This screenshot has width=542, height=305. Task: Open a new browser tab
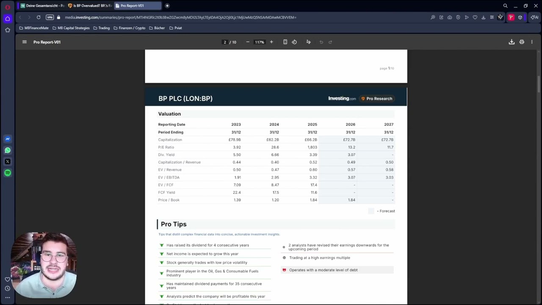coord(167,6)
